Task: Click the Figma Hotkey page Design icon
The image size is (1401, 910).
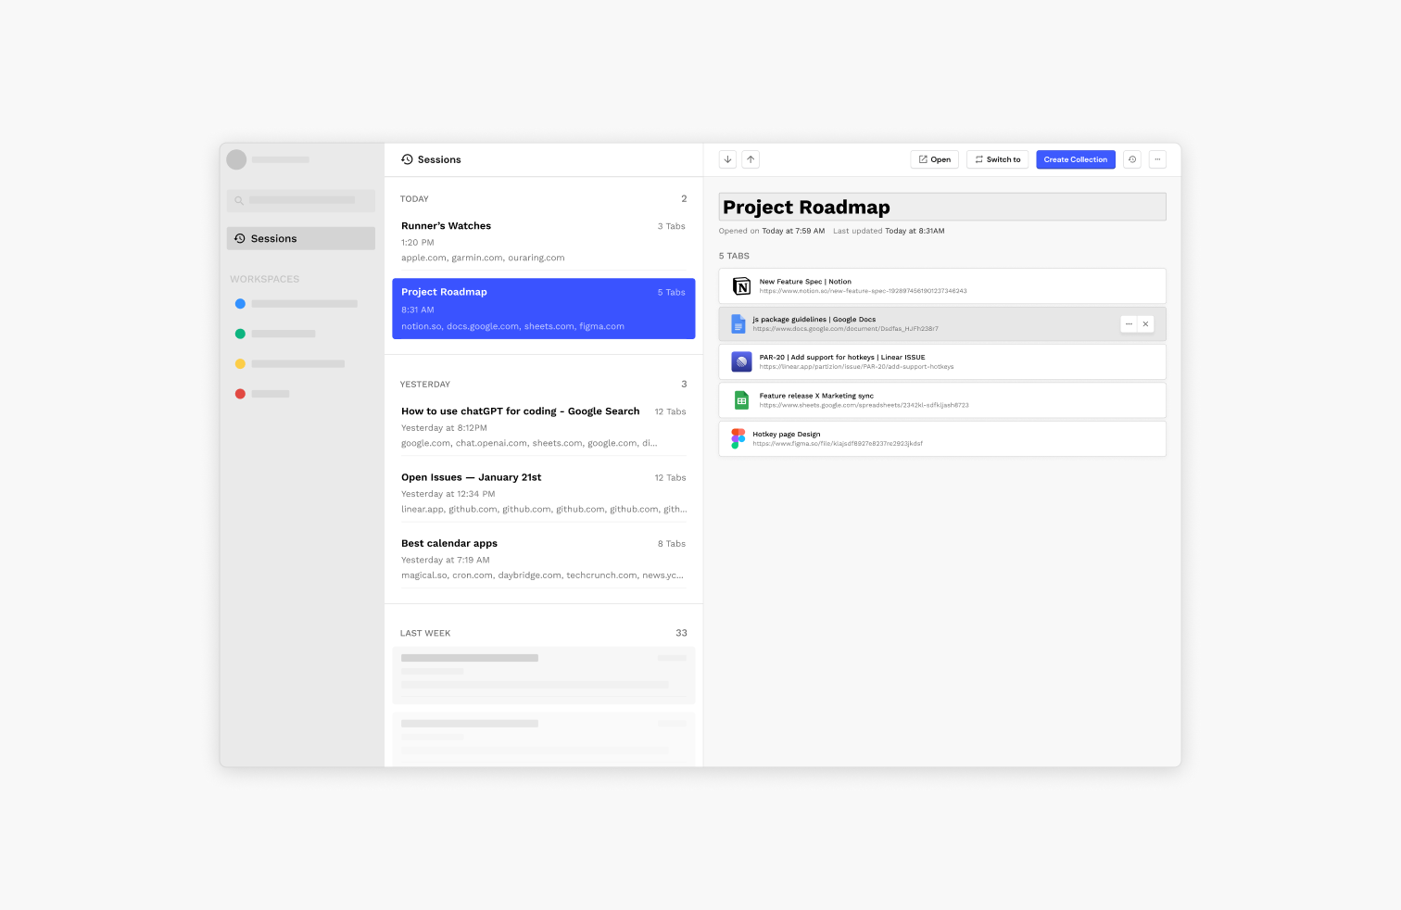Action: coord(738,438)
